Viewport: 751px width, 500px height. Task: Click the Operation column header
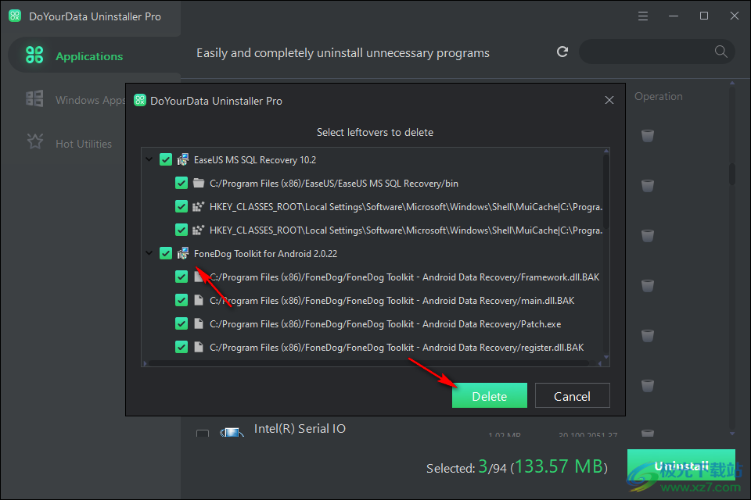(658, 96)
